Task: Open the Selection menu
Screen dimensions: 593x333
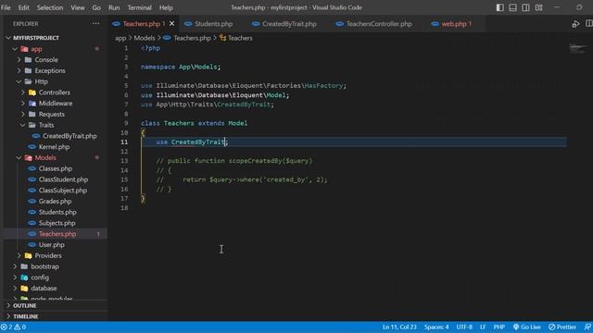Action: pos(50,7)
